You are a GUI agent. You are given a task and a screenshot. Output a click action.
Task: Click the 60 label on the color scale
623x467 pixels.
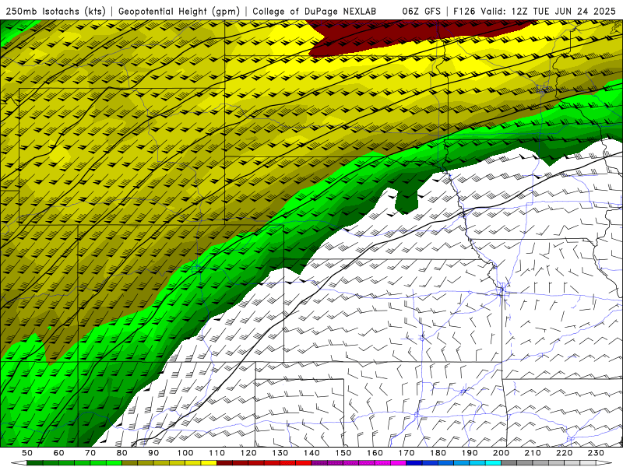pos(59,453)
